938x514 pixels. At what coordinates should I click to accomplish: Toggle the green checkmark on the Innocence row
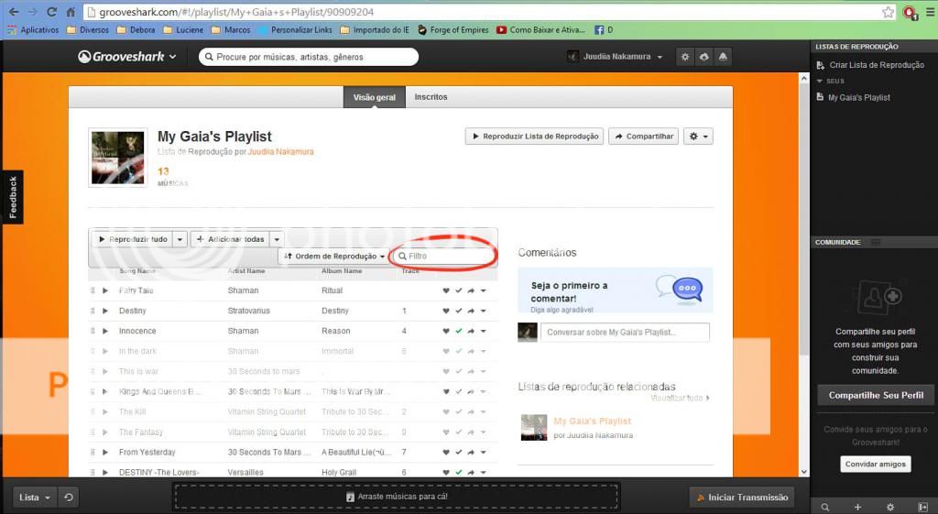459,331
